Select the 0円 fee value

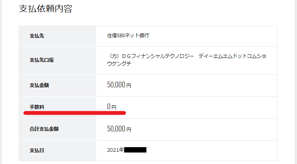112,107
